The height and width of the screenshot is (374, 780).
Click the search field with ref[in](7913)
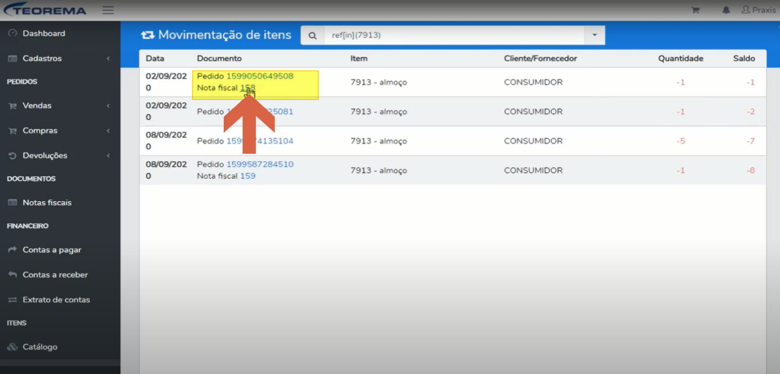point(454,35)
